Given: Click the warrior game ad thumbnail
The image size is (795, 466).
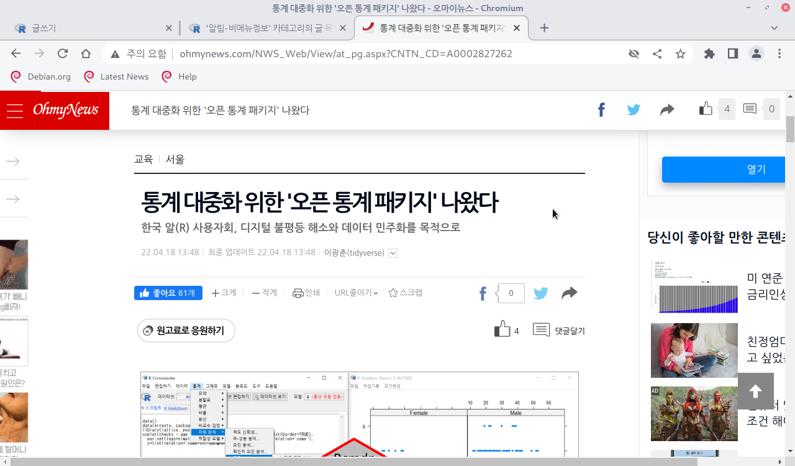Looking at the screenshot, I should click(x=694, y=414).
